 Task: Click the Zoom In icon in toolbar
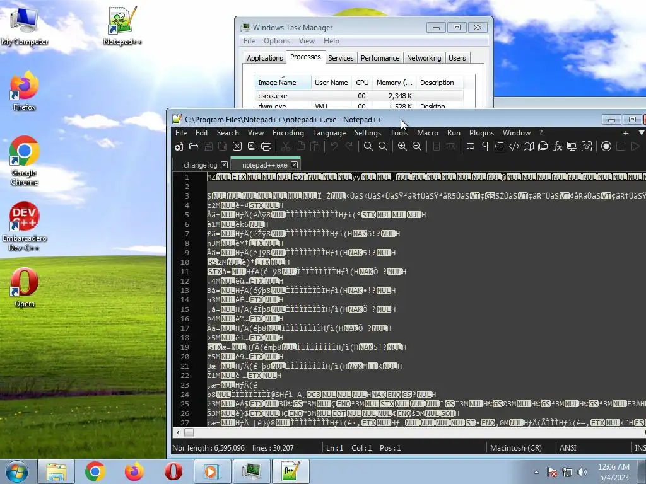pyautogui.click(x=402, y=146)
